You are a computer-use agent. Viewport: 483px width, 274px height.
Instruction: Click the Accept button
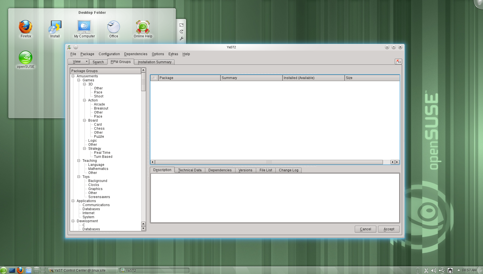click(389, 229)
